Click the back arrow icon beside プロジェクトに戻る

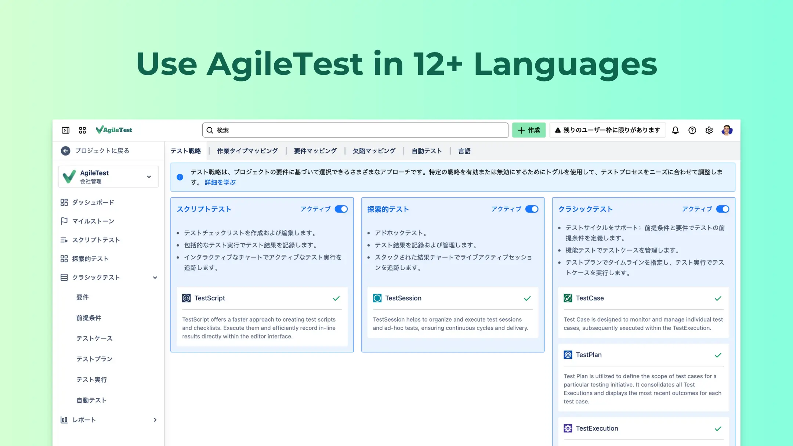[x=65, y=151]
